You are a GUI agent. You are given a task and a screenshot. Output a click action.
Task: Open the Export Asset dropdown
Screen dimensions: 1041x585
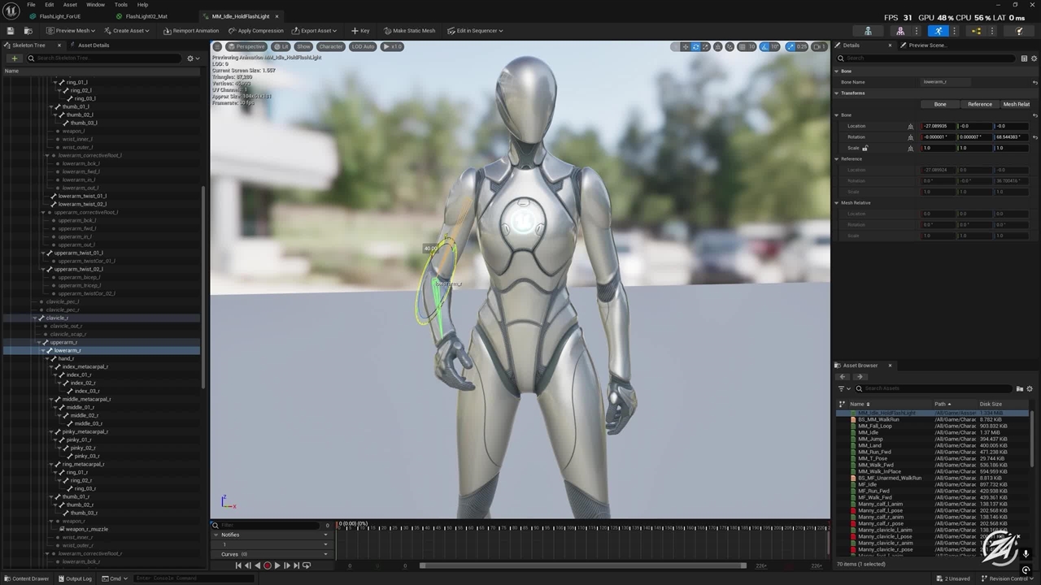314,31
